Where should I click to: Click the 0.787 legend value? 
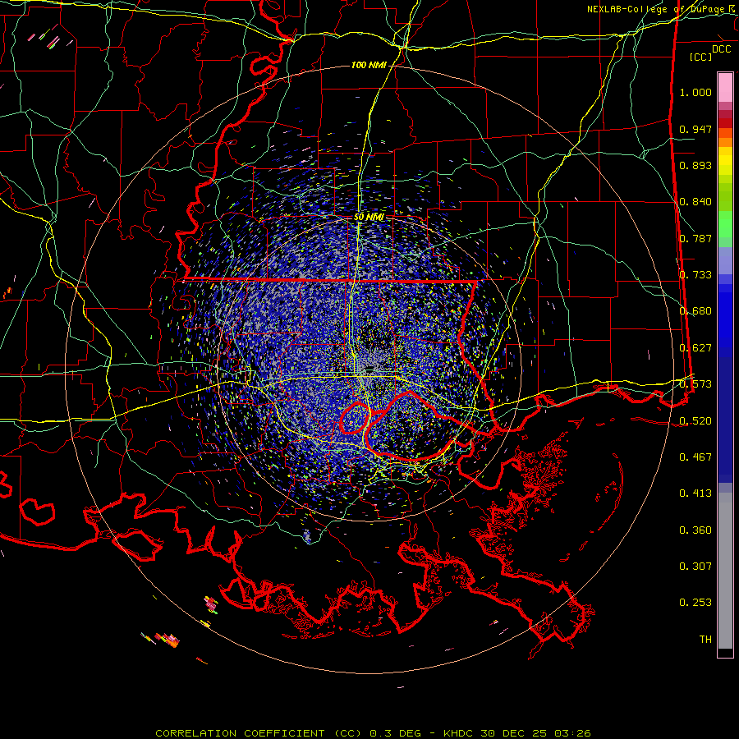pos(695,238)
